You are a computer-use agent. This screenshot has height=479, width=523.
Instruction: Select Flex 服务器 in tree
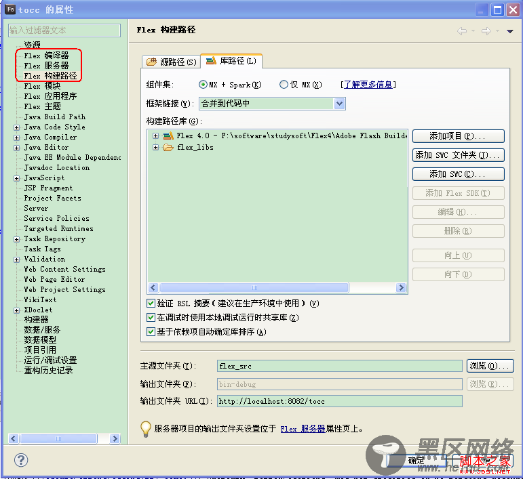[x=46, y=66]
